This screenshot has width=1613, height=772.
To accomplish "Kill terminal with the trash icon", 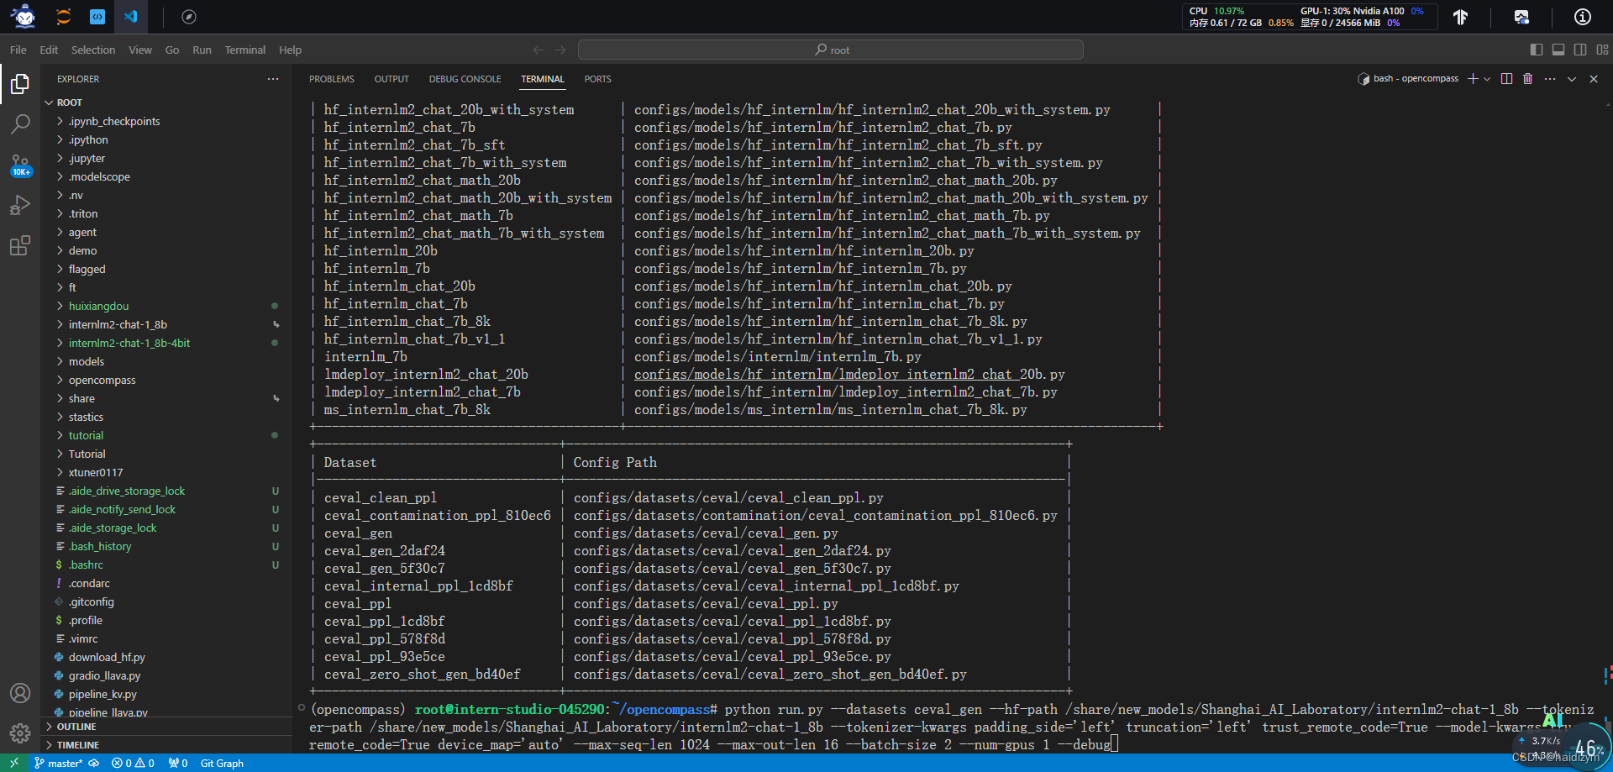I will tap(1528, 78).
